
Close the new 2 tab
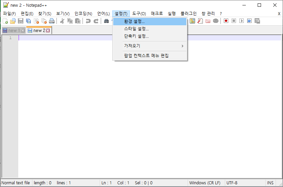(x=48, y=31)
